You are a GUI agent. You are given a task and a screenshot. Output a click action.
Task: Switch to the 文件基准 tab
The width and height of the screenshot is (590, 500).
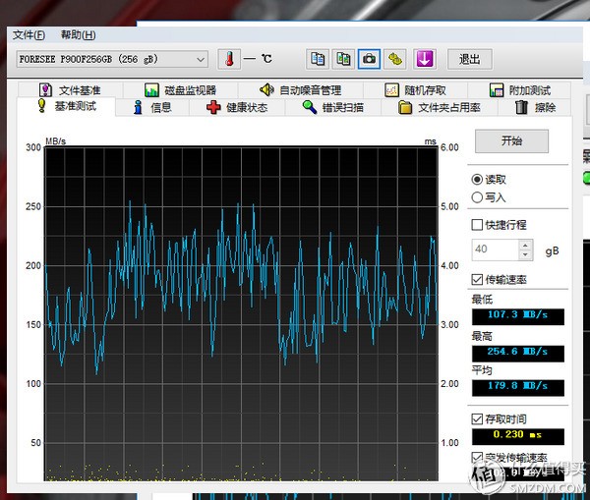tap(71, 90)
